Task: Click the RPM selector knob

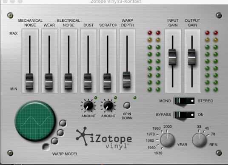Action: coord(199,140)
